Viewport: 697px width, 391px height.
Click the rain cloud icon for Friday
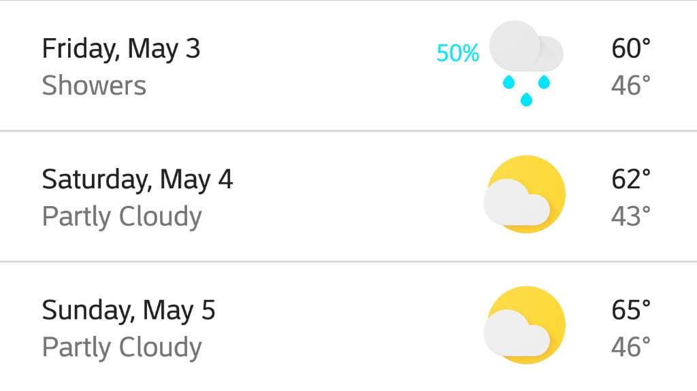coord(526,63)
